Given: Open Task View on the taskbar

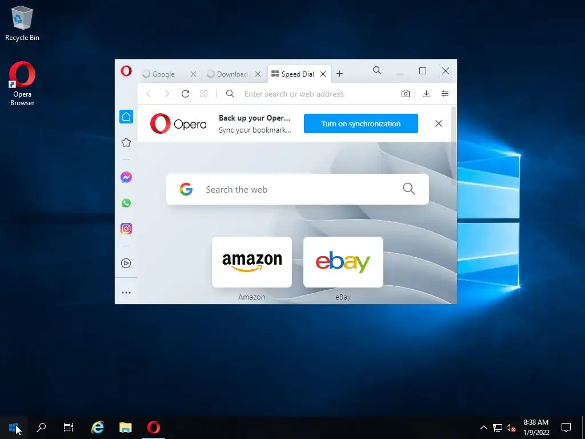Looking at the screenshot, I should (x=69, y=428).
